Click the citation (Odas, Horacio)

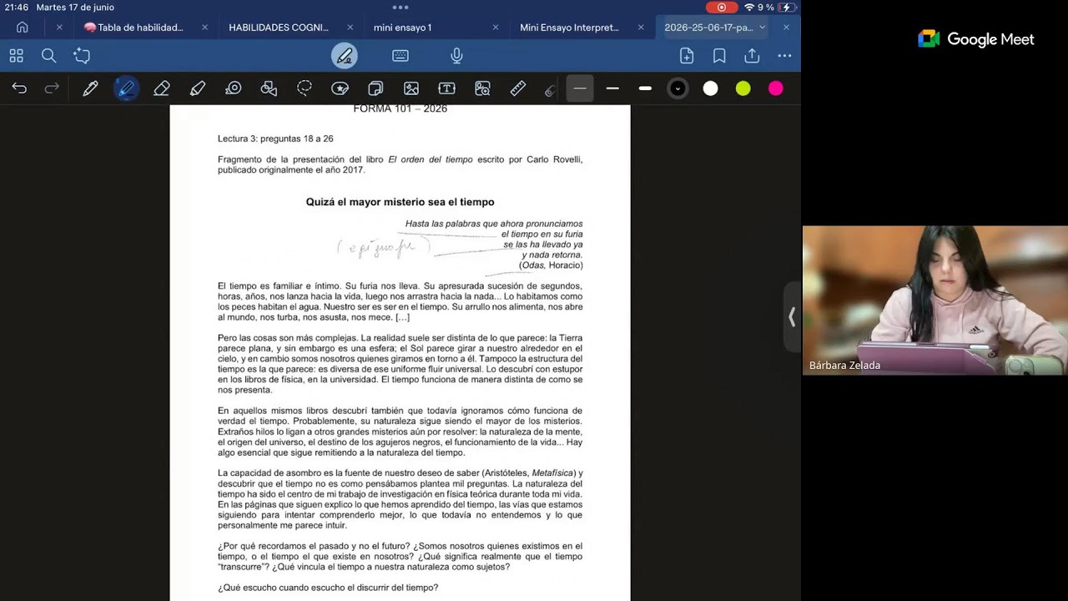(551, 265)
